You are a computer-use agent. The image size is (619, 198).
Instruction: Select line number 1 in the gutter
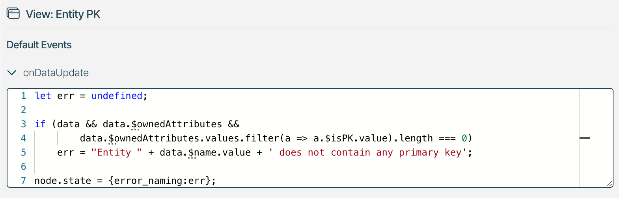click(24, 96)
